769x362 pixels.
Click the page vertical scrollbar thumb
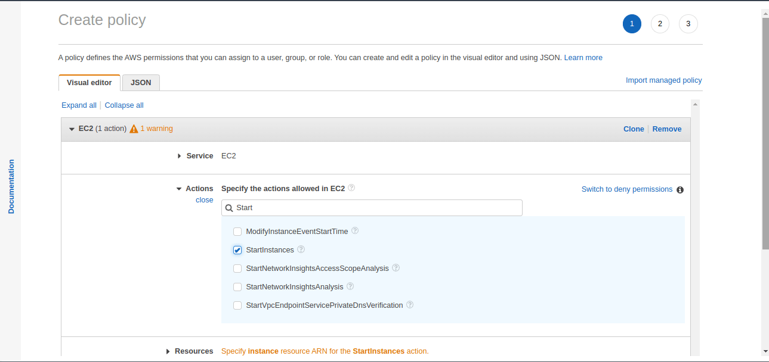pyautogui.click(x=765, y=133)
